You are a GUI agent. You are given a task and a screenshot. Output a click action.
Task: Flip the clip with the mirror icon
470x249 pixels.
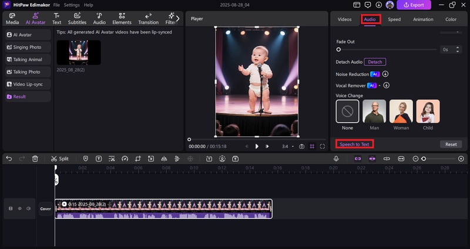(164, 159)
